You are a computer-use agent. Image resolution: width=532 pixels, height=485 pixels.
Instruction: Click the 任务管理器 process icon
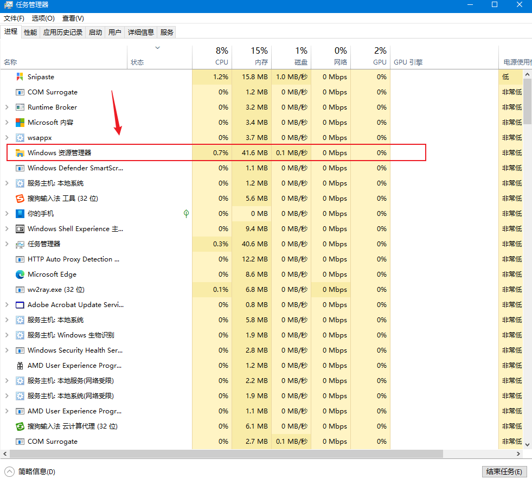point(20,244)
